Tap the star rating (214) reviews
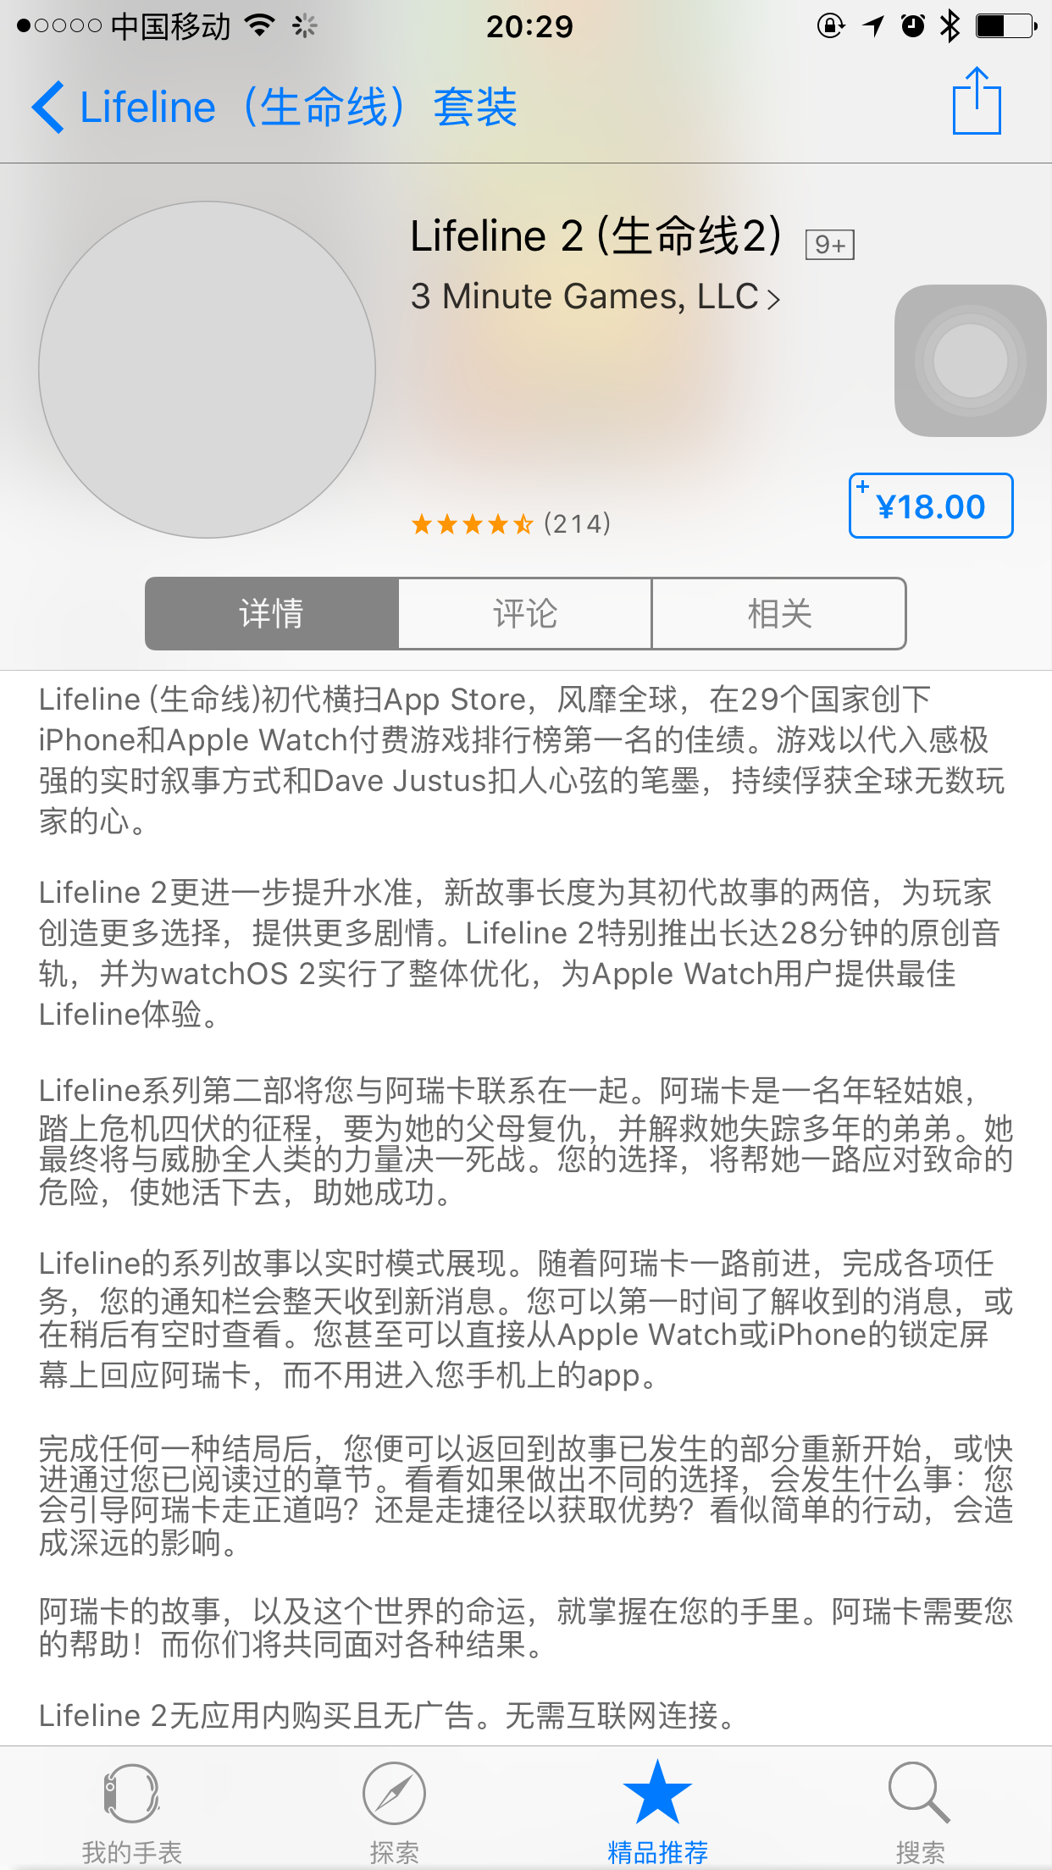The height and width of the screenshot is (1870, 1052). (x=511, y=524)
